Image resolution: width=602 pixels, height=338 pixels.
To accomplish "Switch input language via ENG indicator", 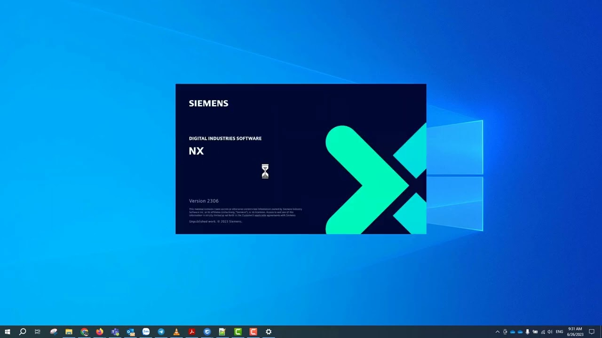I will (x=560, y=332).
